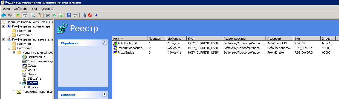Image resolution: width=339 pixels, height=99 pixels.
Task: Sort by the Действие column header
Action: click(x=176, y=38)
